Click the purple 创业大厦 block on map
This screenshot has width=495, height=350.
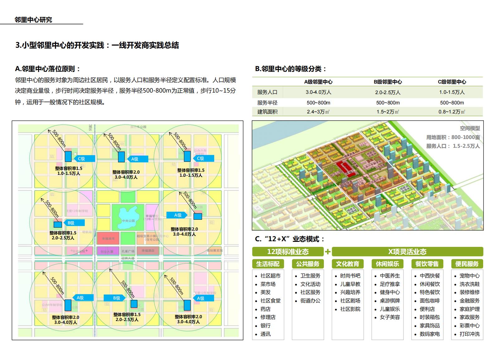[108, 251]
